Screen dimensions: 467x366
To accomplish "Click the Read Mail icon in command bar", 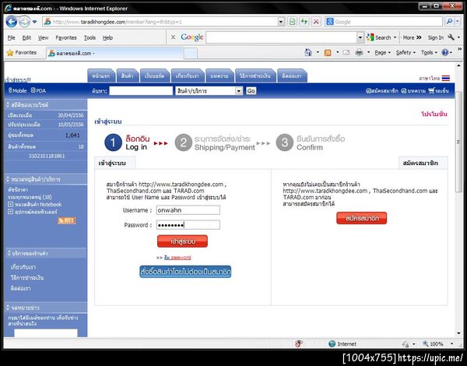I will coord(346,53).
